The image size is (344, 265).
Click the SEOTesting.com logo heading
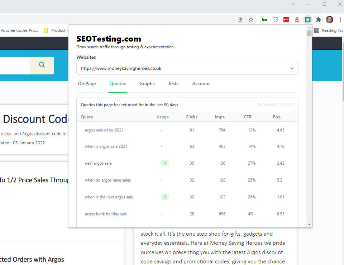coord(109,39)
